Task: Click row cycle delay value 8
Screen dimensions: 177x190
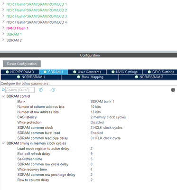Action: point(92,164)
